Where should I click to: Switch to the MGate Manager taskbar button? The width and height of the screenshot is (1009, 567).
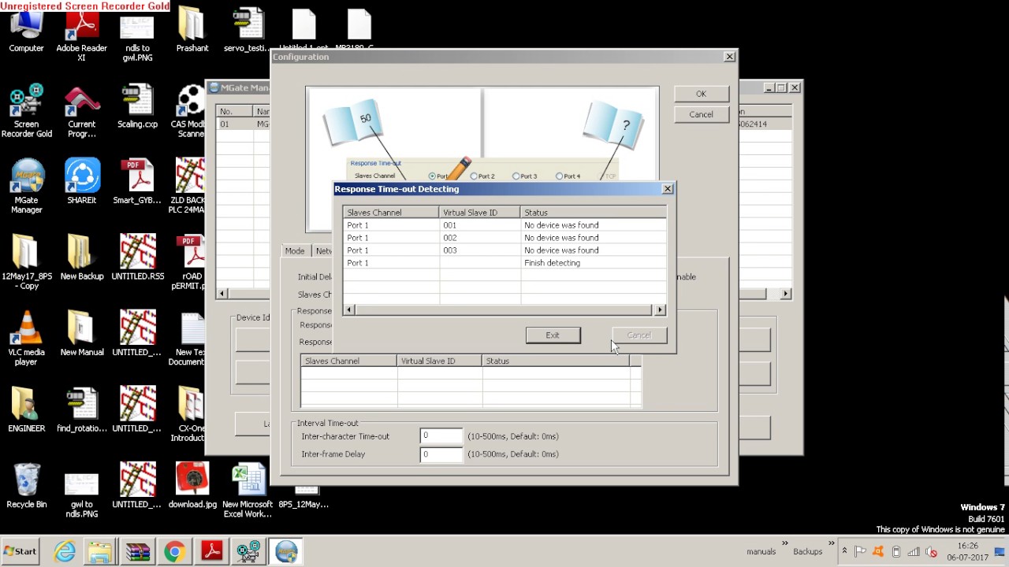285,551
